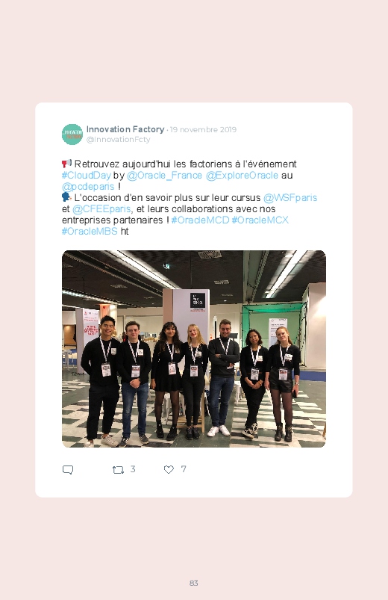Click the red megaphone emoji
This screenshot has width=388, height=600.
[66, 164]
